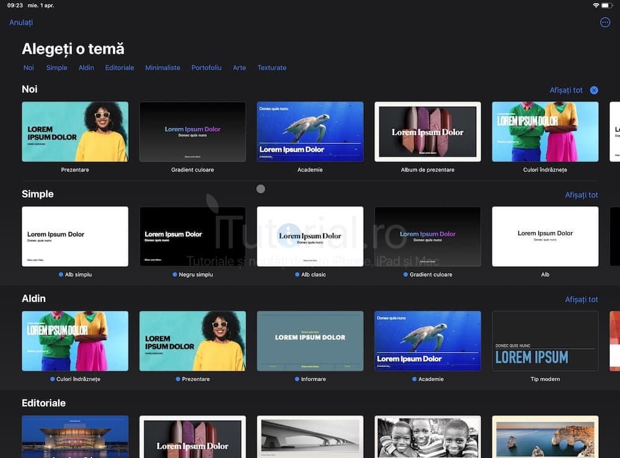Jump to the Portofoliu category tab
Image resolution: width=620 pixels, height=458 pixels.
pyautogui.click(x=206, y=68)
